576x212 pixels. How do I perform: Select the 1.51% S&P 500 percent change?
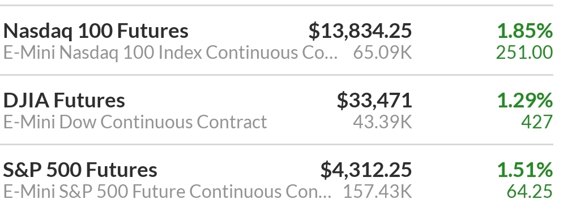pos(525,170)
